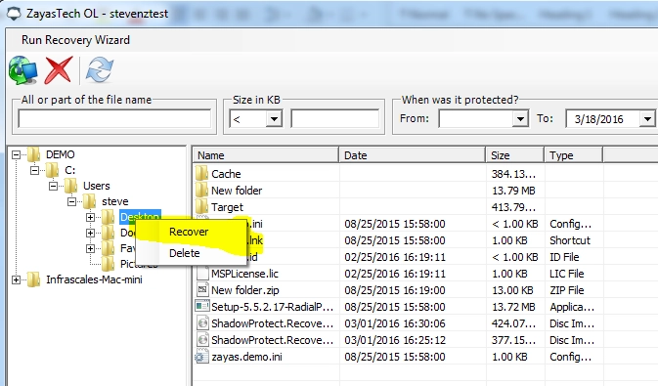Open the To date dropdown arrow
The image size is (658, 386).
[647, 119]
